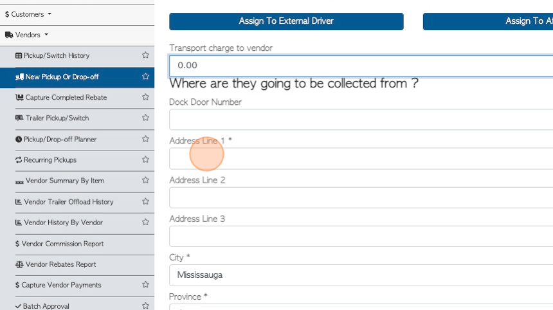Open Vendor Trailer Offload History
Viewport: 553px width, 310px height.
(68, 202)
